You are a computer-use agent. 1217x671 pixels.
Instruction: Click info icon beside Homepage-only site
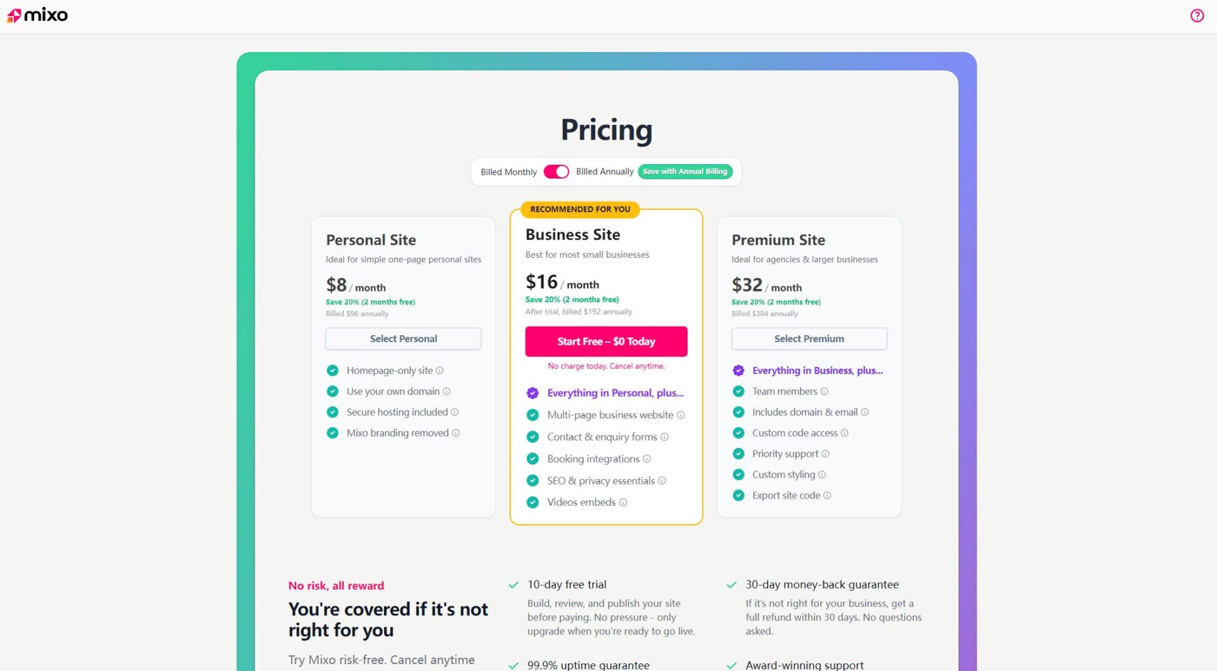pyautogui.click(x=440, y=371)
